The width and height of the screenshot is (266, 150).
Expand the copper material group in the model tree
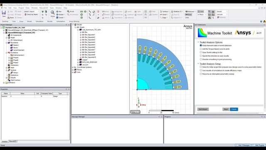tap(78, 60)
